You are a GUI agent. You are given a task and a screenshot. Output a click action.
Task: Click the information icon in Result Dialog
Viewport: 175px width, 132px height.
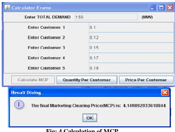[x=19, y=104]
